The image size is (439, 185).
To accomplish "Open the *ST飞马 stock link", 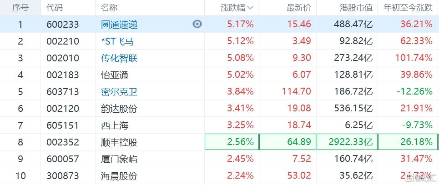I will tap(117, 41).
